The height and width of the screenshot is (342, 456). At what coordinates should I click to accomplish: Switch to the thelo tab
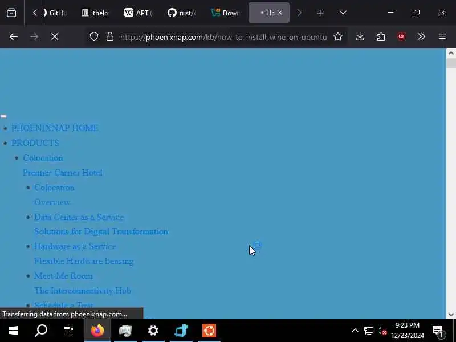[x=96, y=13]
